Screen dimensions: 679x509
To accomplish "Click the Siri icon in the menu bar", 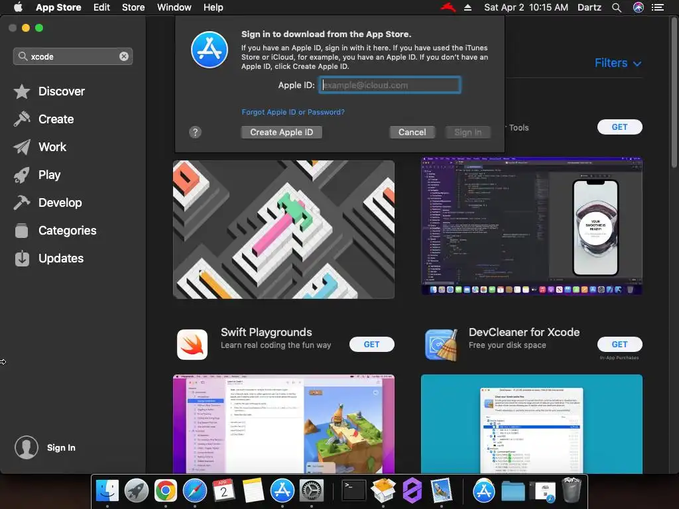I will [639, 7].
